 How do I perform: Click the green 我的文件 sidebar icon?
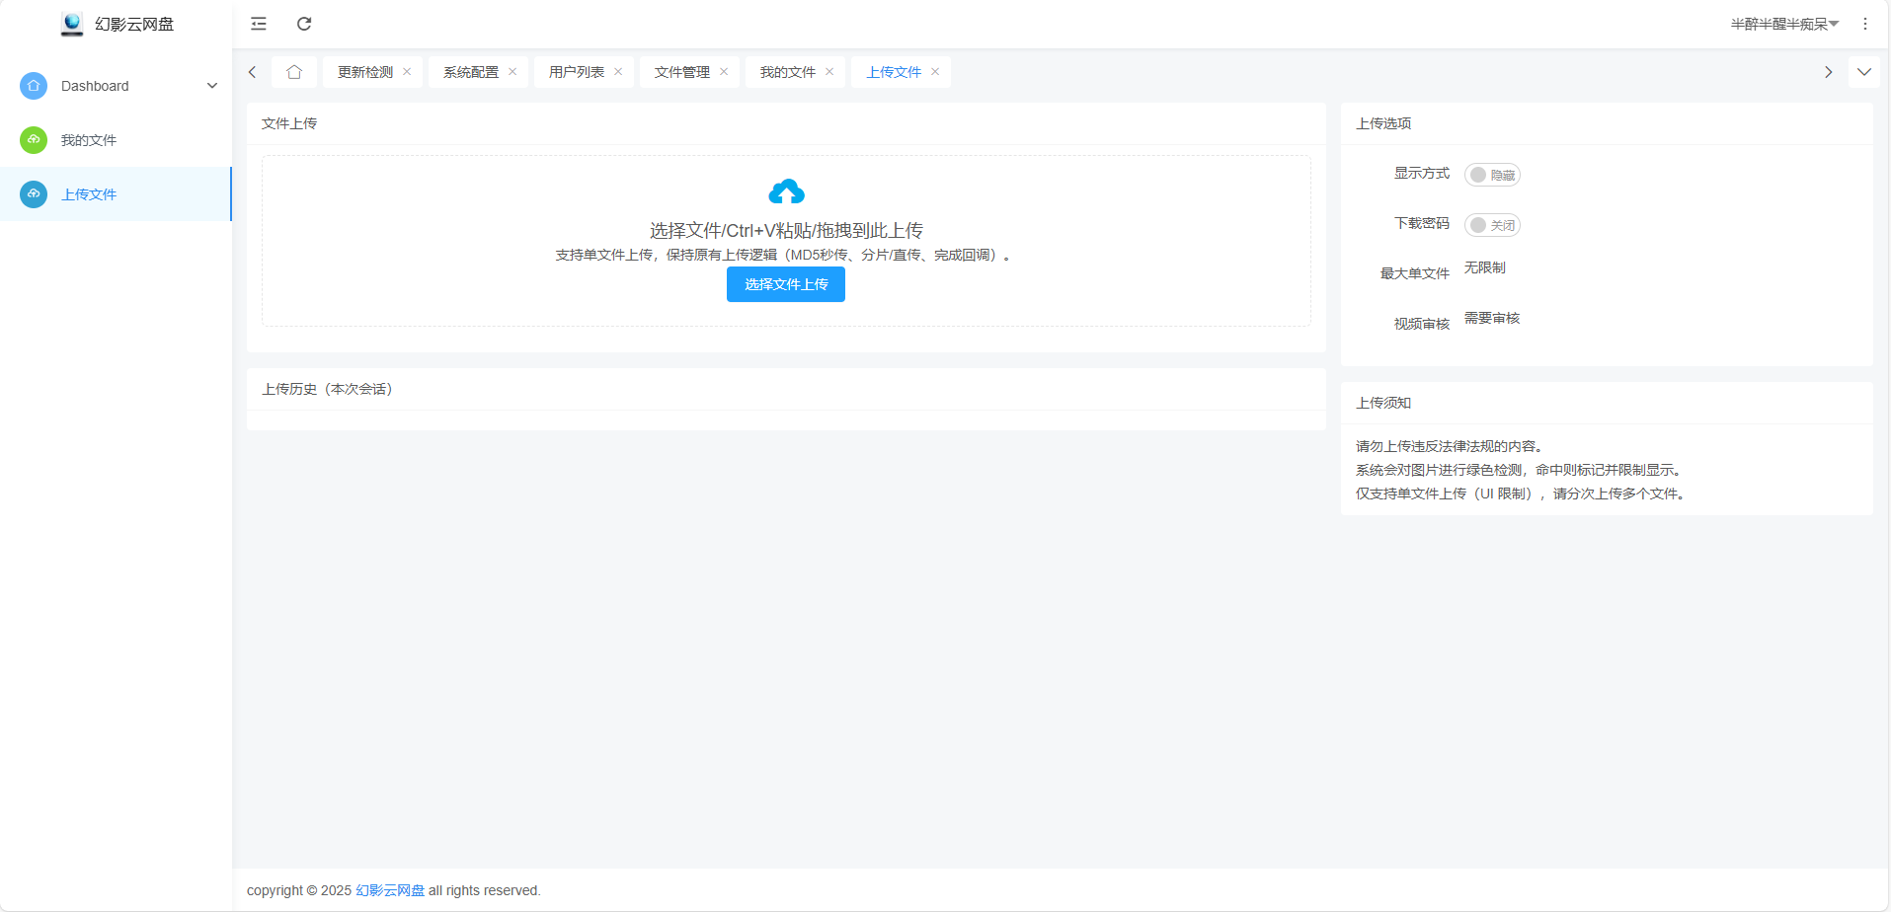point(34,140)
